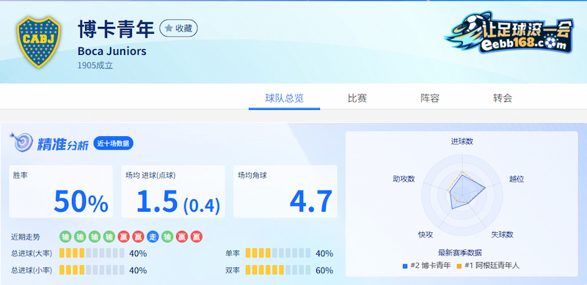Select the first 输 badge in 近期走势
Viewport: 587px width, 285px height.
pos(65,237)
